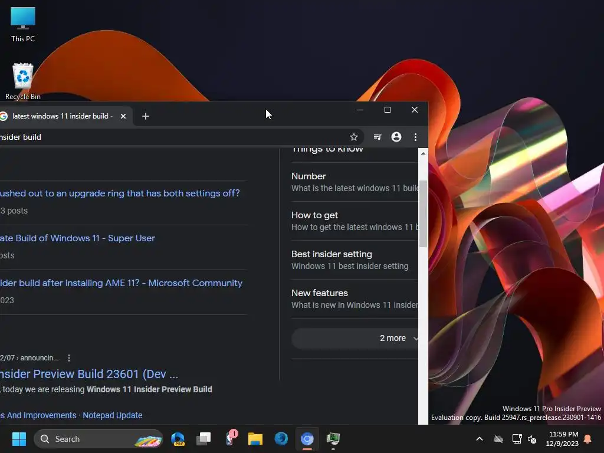
Task: Maximize the browser window
Action: click(x=388, y=110)
